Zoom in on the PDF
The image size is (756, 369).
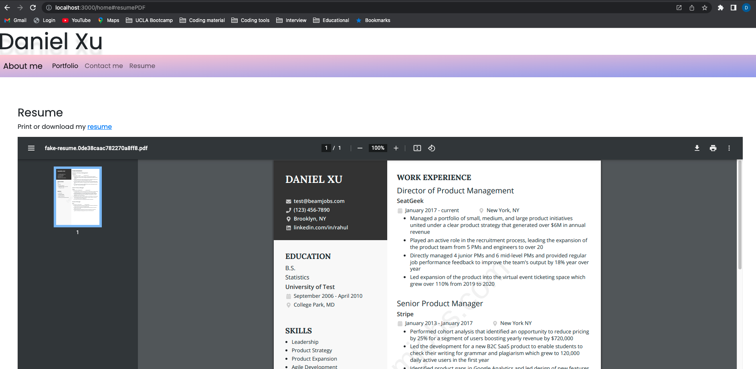[396, 148]
